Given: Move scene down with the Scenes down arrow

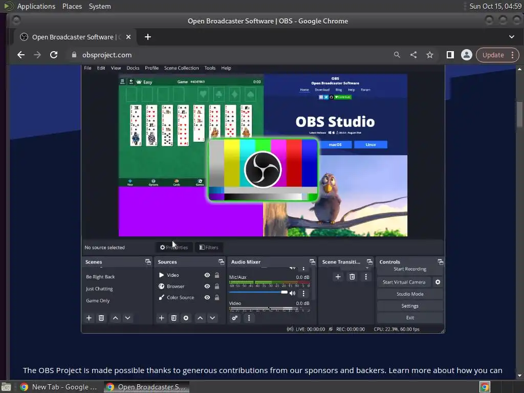Looking at the screenshot, I should tap(127, 318).
